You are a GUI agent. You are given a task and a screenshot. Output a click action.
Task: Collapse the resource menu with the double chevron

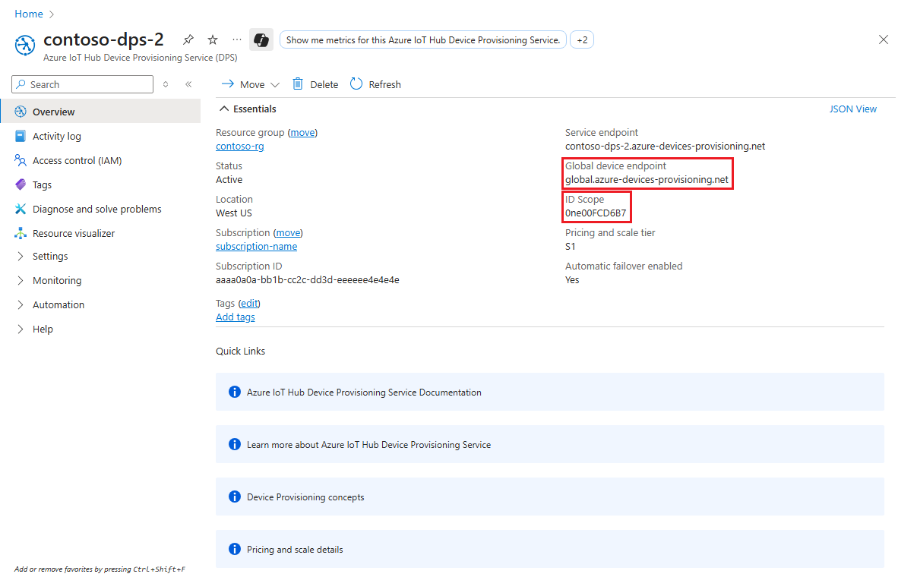point(188,84)
